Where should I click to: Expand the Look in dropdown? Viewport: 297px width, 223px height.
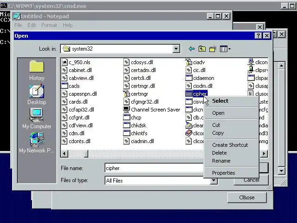(176, 49)
